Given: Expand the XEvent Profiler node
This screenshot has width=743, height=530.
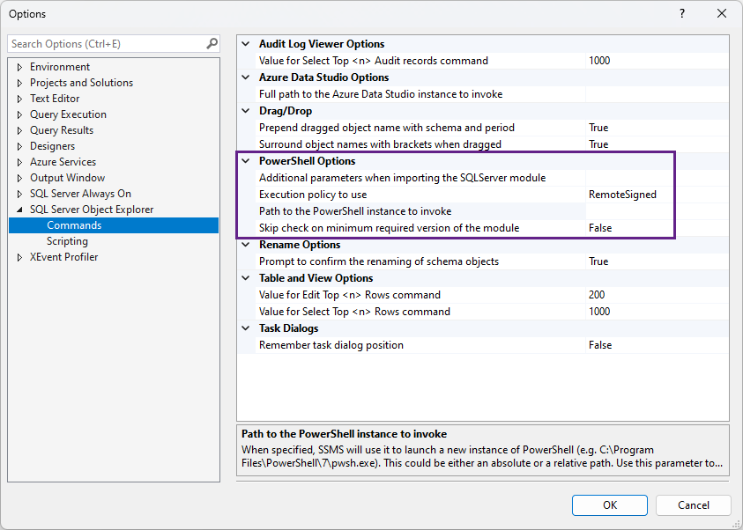Looking at the screenshot, I should pyautogui.click(x=20, y=257).
